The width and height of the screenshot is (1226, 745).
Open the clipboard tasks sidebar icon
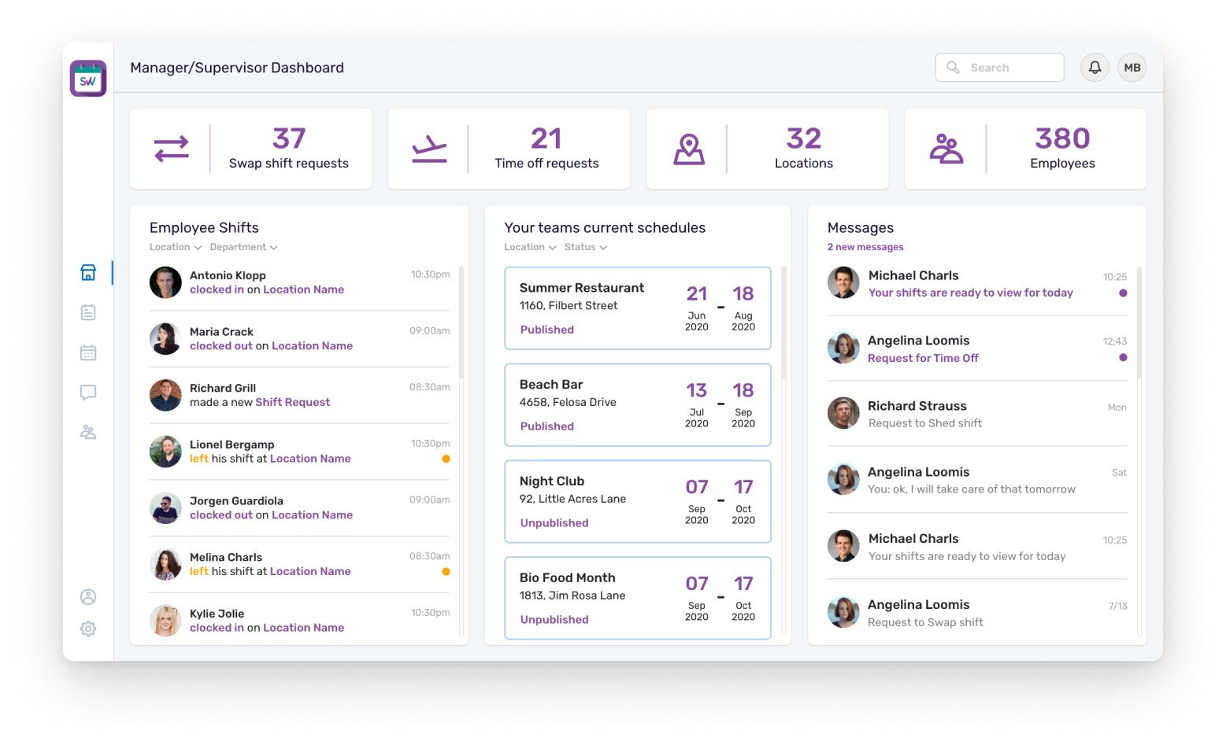(x=88, y=312)
